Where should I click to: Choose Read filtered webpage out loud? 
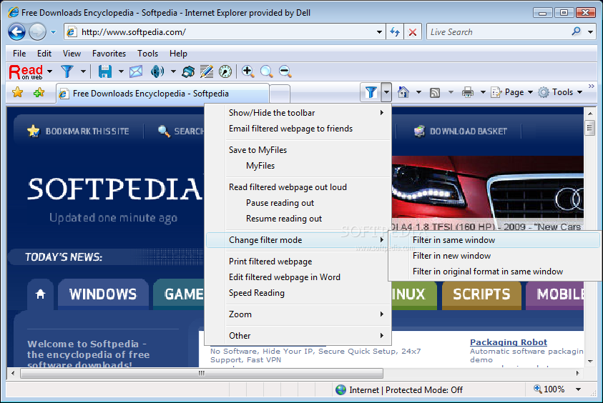(x=298, y=187)
